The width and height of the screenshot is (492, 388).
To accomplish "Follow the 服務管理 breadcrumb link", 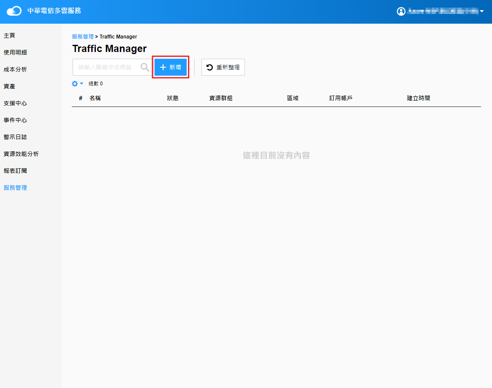I will tap(83, 37).
